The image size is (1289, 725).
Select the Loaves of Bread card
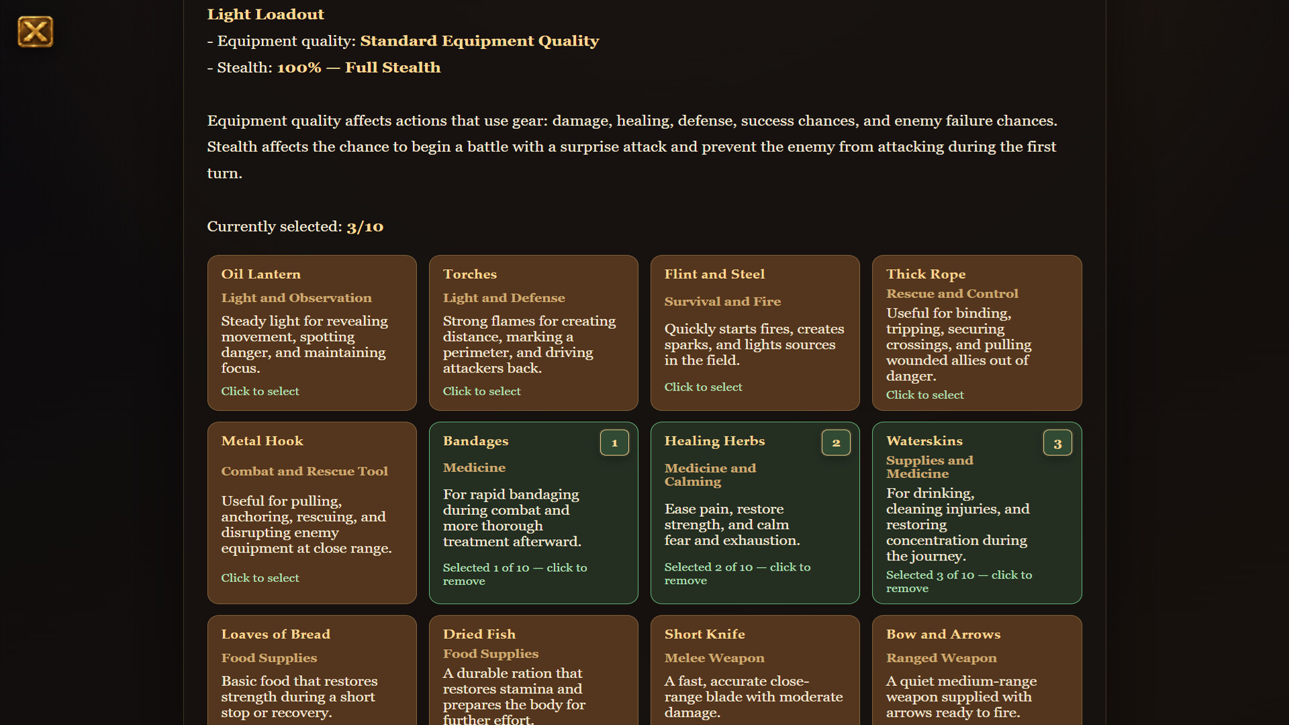[x=312, y=670]
